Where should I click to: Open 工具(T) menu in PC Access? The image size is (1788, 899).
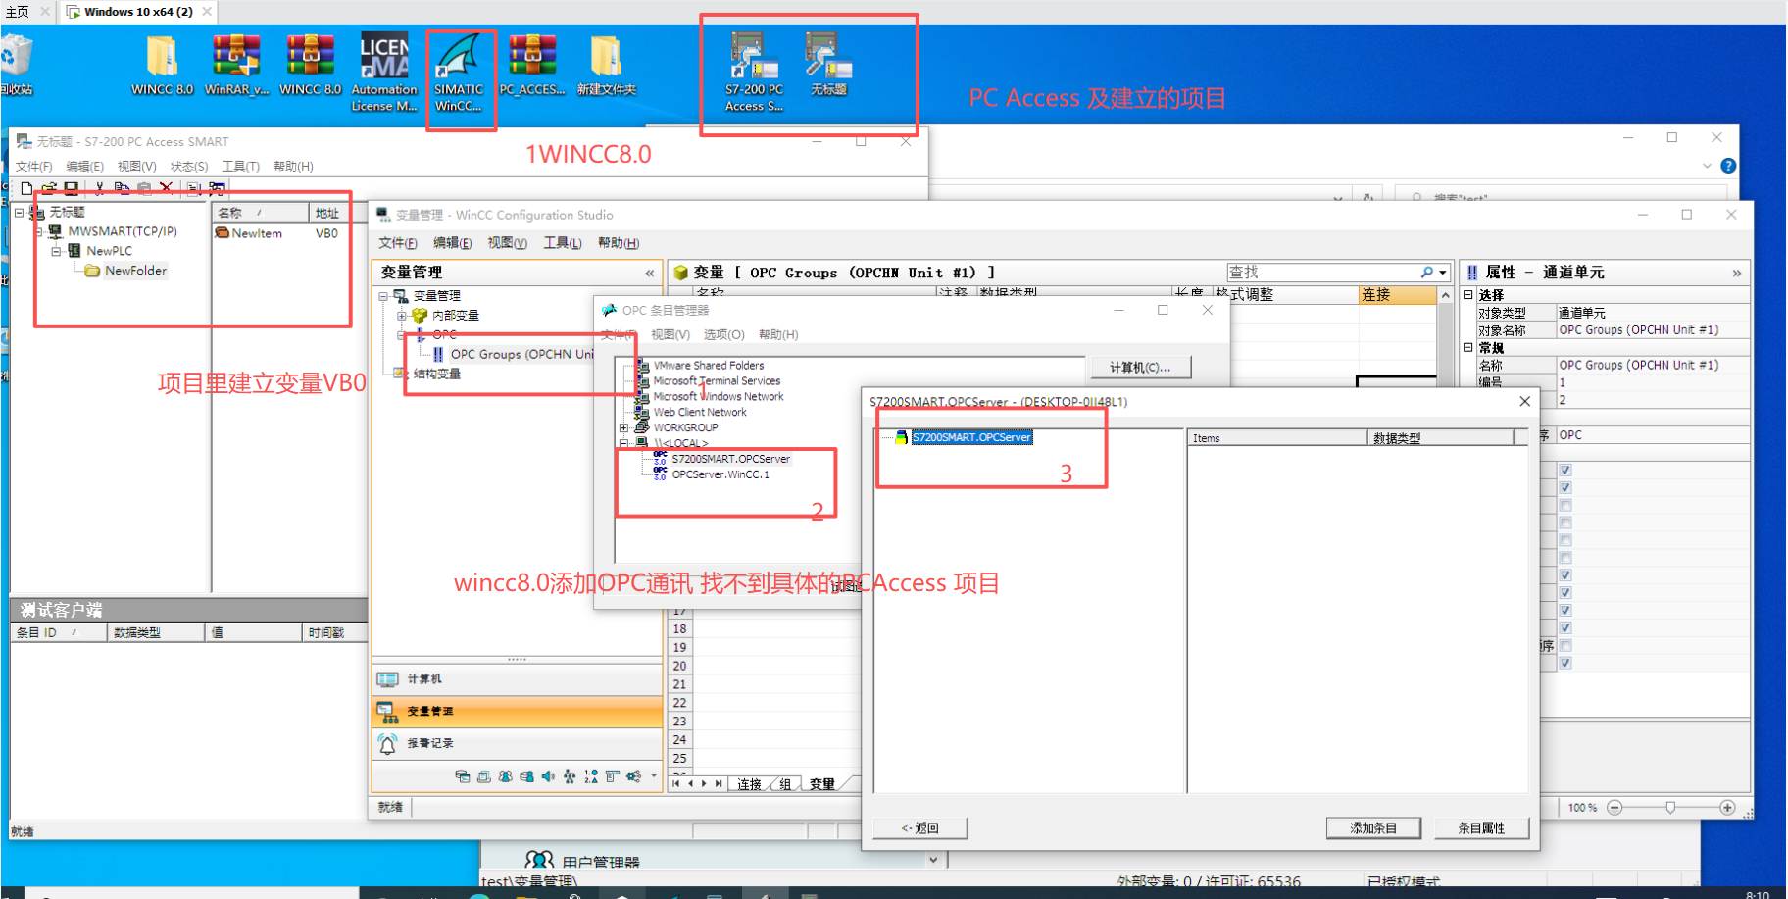click(x=240, y=166)
